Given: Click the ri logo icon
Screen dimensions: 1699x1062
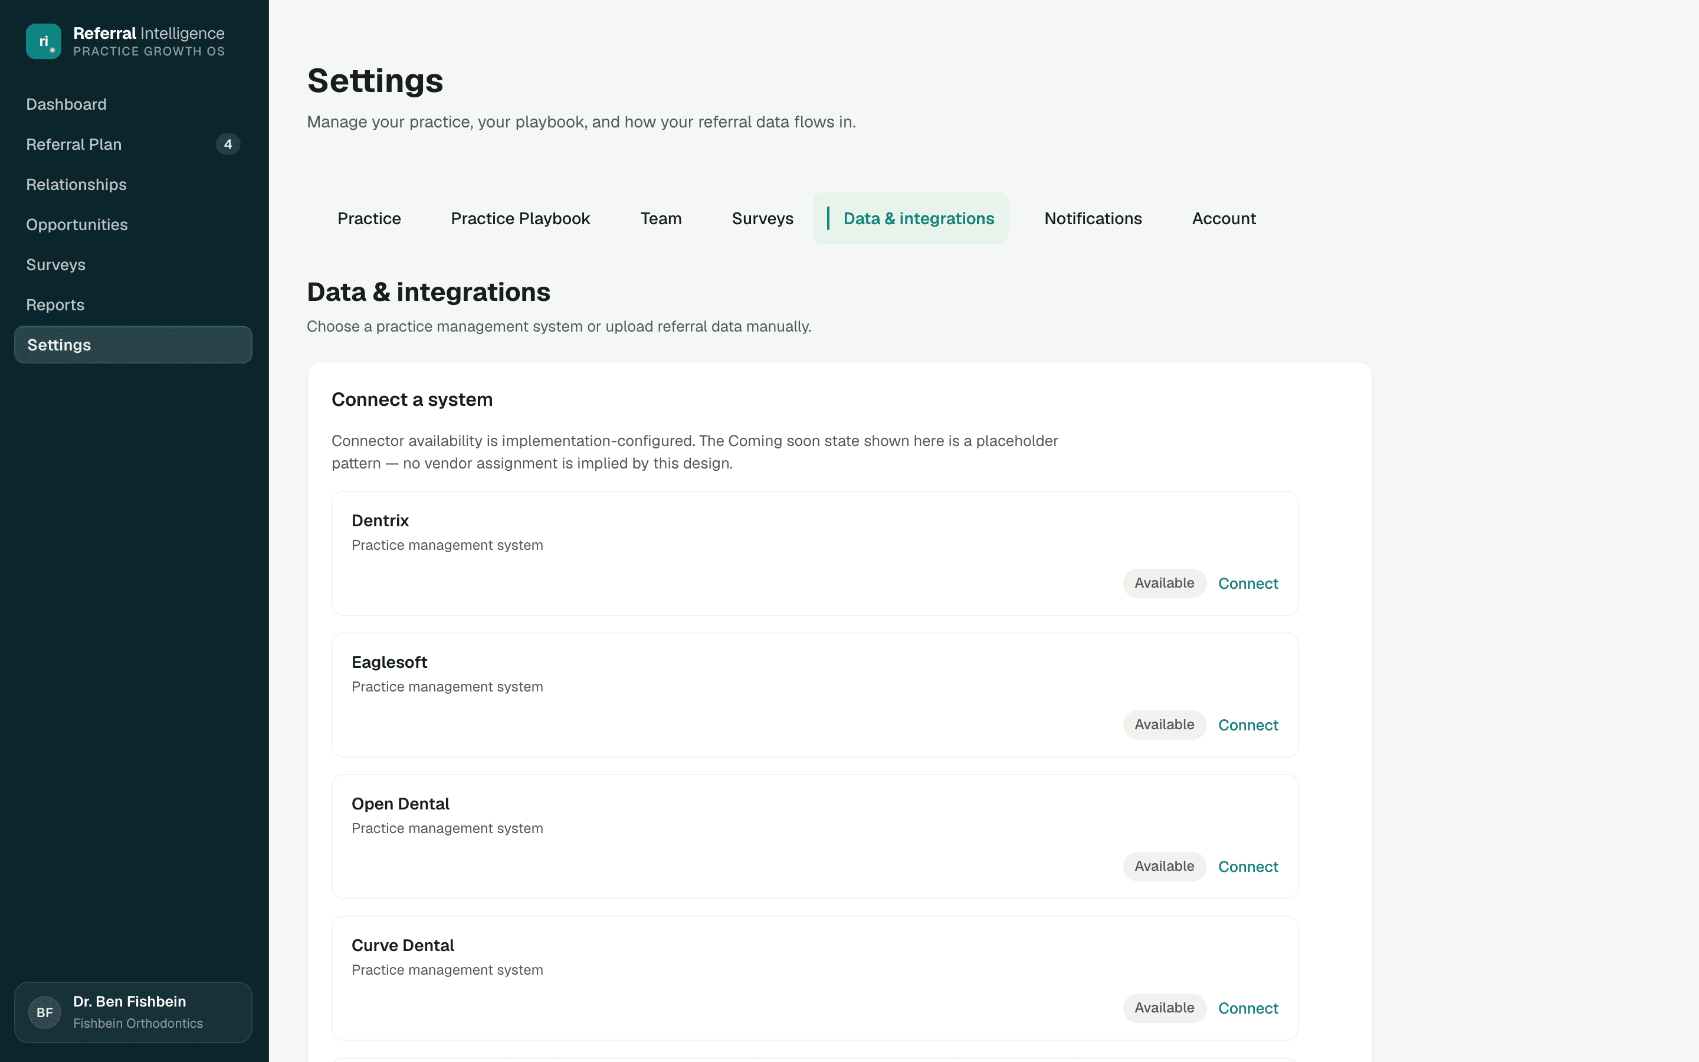Looking at the screenshot, I should tap(44, 41).
